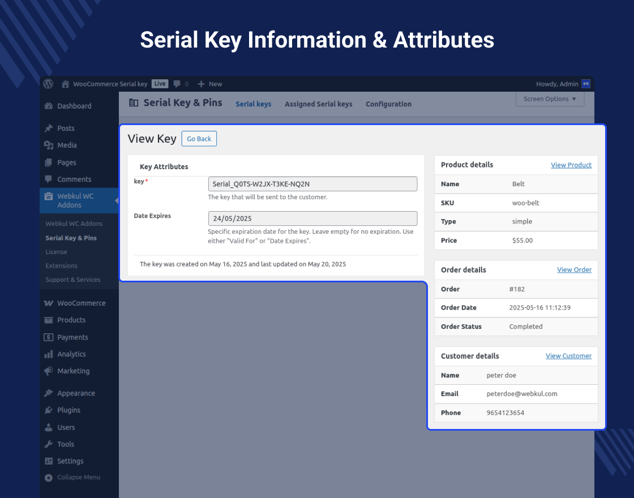Open the Analytics menu label
The image size is (634, 498).
[71, 354]
